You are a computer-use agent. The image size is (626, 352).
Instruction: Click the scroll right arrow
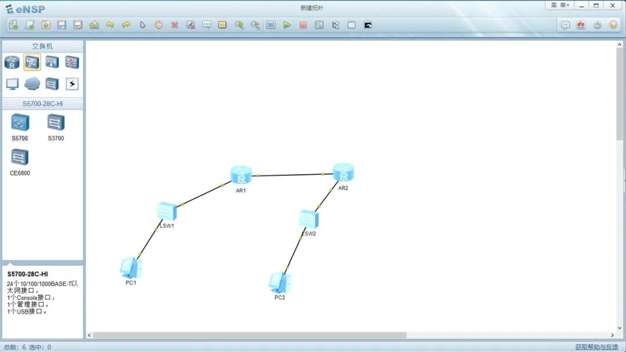pos(612,335)
